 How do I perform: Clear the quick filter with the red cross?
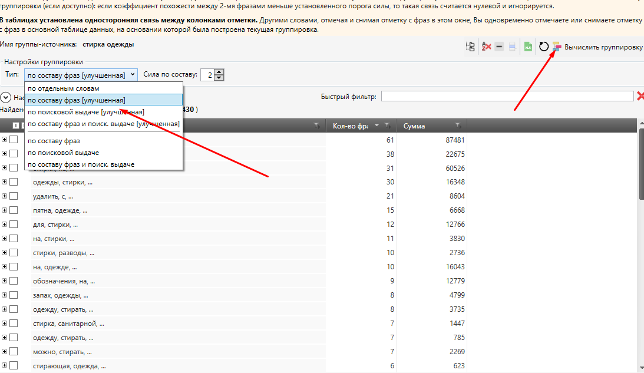[x=640, y=96]
